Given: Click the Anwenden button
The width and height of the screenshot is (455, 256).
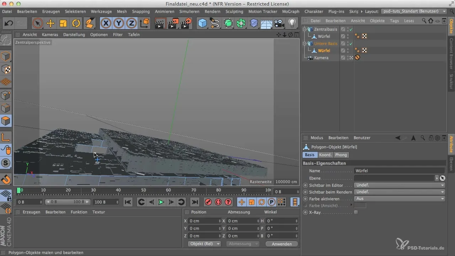Looking at the screenshot, I should tap(282, 244).
